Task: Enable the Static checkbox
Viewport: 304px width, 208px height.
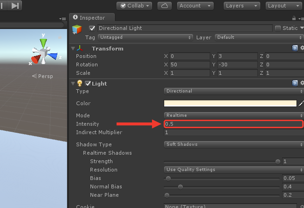Action: (278, 29)
